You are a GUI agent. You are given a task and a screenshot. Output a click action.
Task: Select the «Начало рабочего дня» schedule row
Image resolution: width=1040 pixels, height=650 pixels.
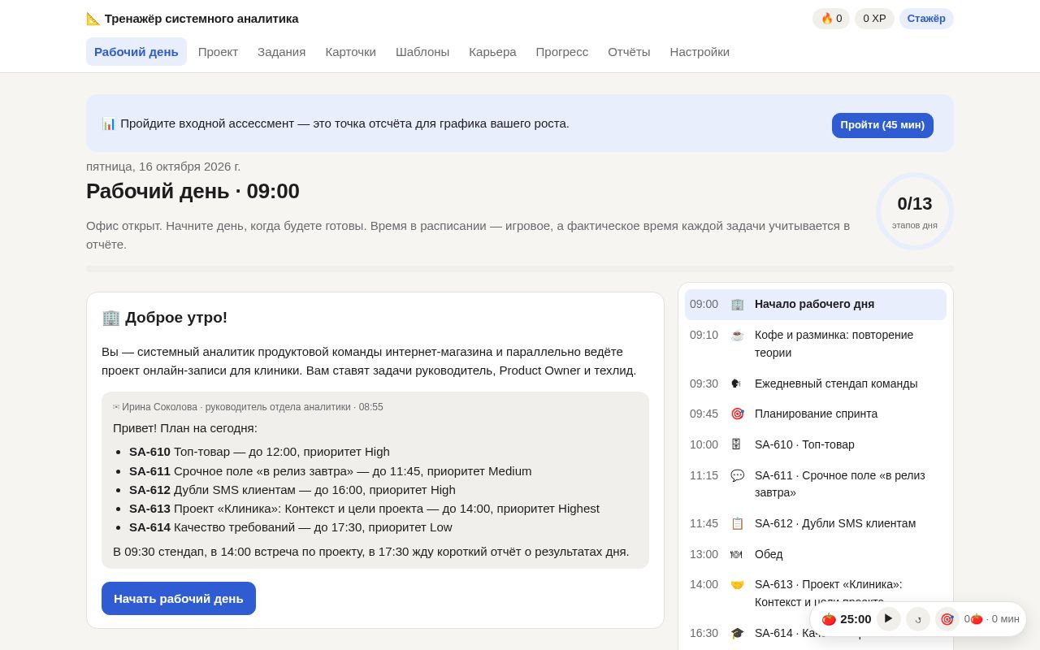(x=816, y=305)
